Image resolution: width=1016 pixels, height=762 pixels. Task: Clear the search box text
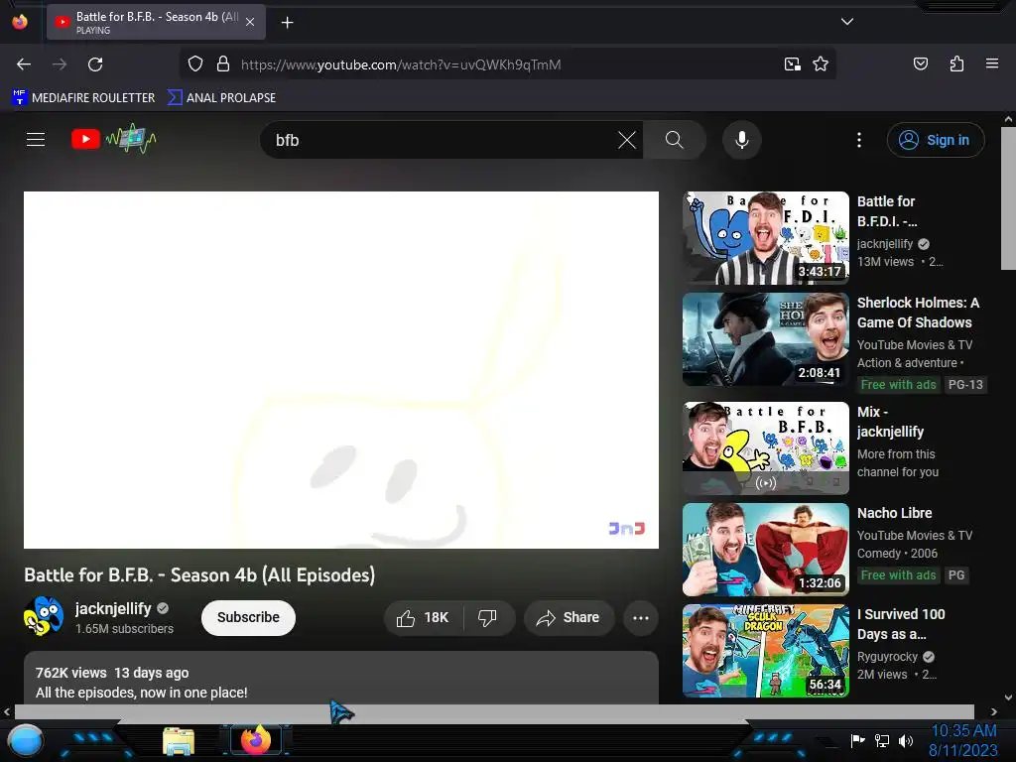pos(627,140)
